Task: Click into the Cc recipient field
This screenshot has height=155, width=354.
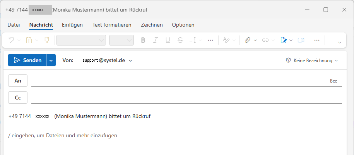Action: tap(186, 98)
